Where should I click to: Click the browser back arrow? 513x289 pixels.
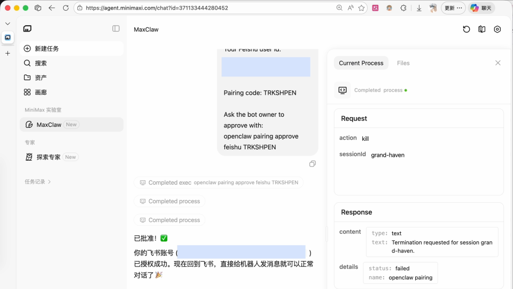tap(52, 8)
